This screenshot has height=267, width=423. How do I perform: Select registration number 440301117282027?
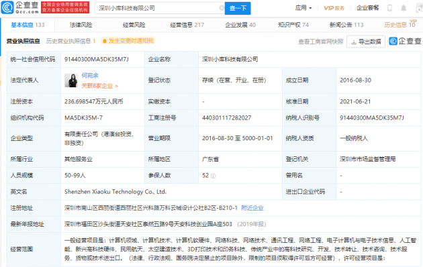tap(227, 118)
